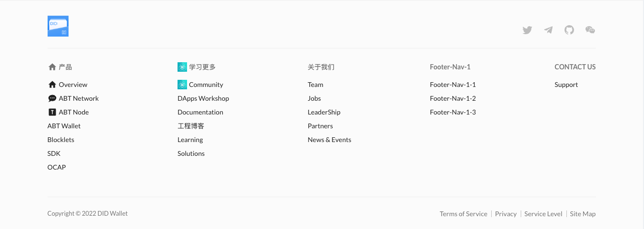This screenshot has height=229, width=644.
Task: Click the home icon beside Overview
Action: click(52, 85)
